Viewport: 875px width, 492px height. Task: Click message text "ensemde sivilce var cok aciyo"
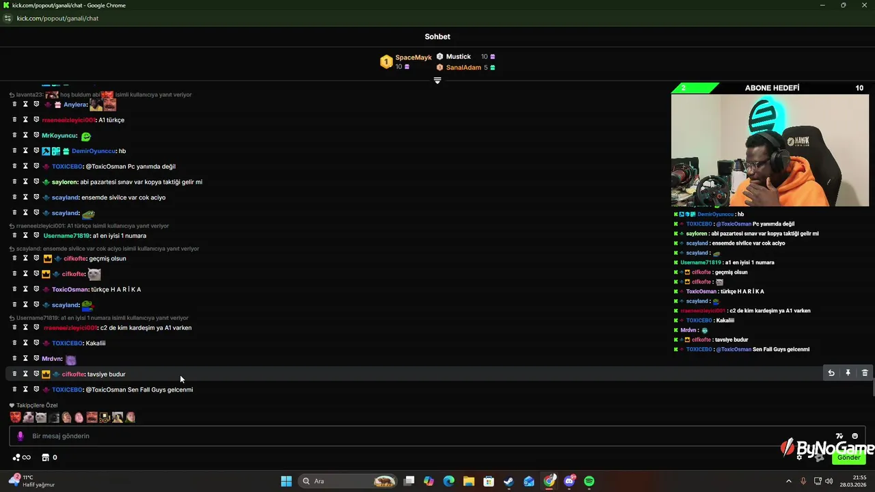click(122, 197)
